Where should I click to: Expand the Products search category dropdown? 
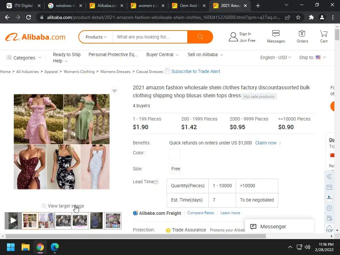(x=96, y=37)
